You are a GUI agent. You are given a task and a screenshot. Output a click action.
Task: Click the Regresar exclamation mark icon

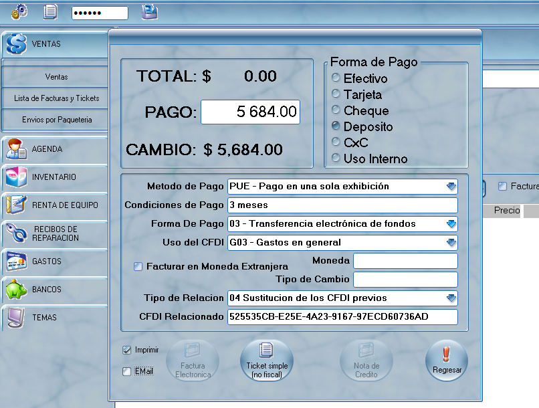coord(446,354)
